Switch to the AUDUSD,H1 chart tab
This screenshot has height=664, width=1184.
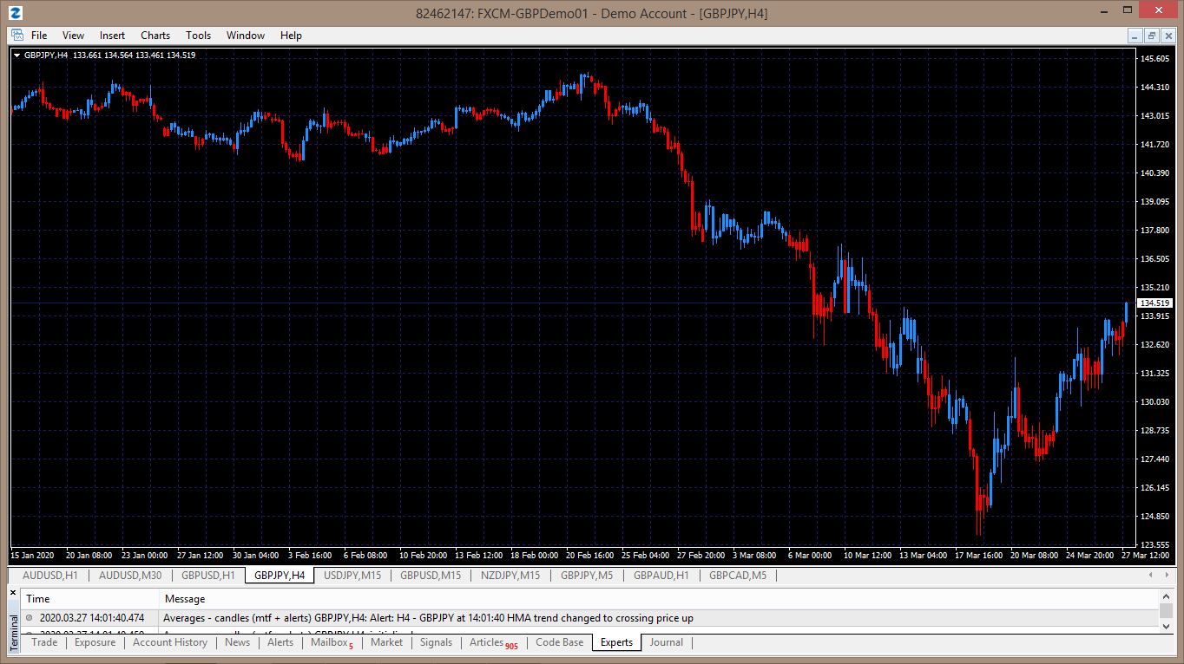coord(50,575)
